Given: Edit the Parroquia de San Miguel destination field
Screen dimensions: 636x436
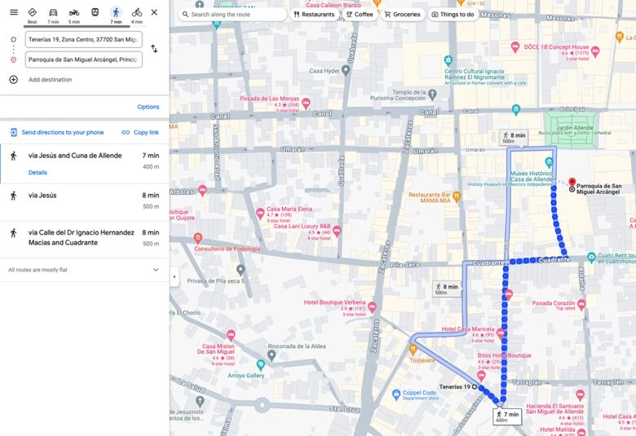Looking at the screenshot, I should 83,59.
